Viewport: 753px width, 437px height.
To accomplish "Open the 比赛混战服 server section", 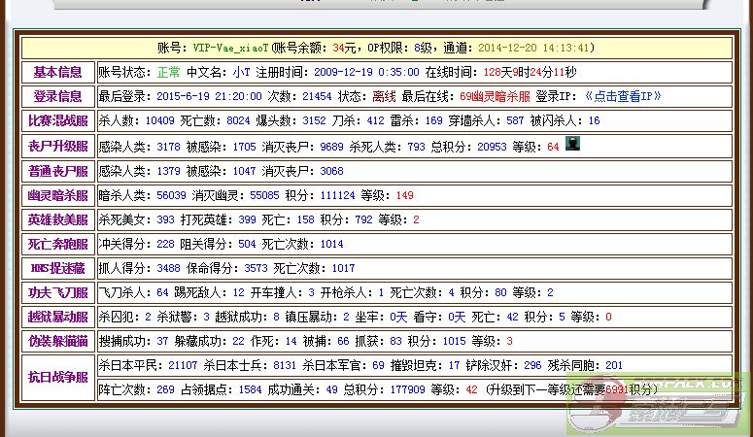I will click(x=58, y=120).
